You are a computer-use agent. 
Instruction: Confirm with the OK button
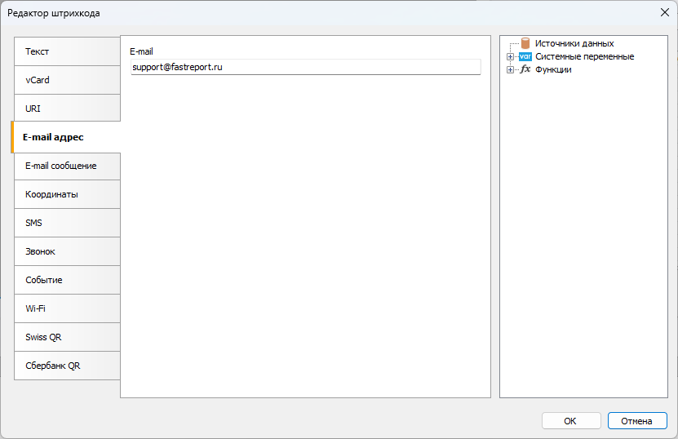(569, 421)
